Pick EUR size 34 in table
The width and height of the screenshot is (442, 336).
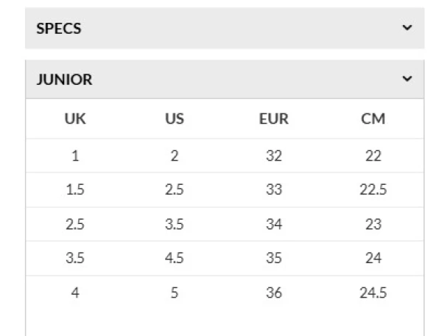pos(273,225)
